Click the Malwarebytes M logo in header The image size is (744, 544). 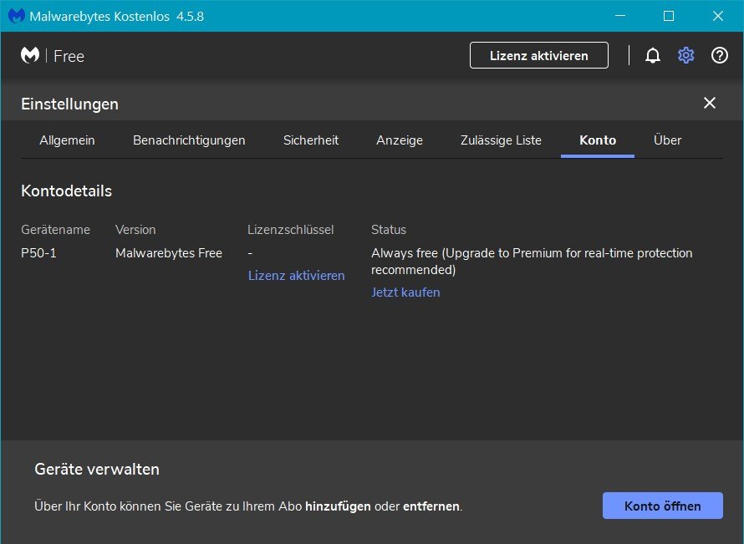pyautogui.click(x=30, y=55)
